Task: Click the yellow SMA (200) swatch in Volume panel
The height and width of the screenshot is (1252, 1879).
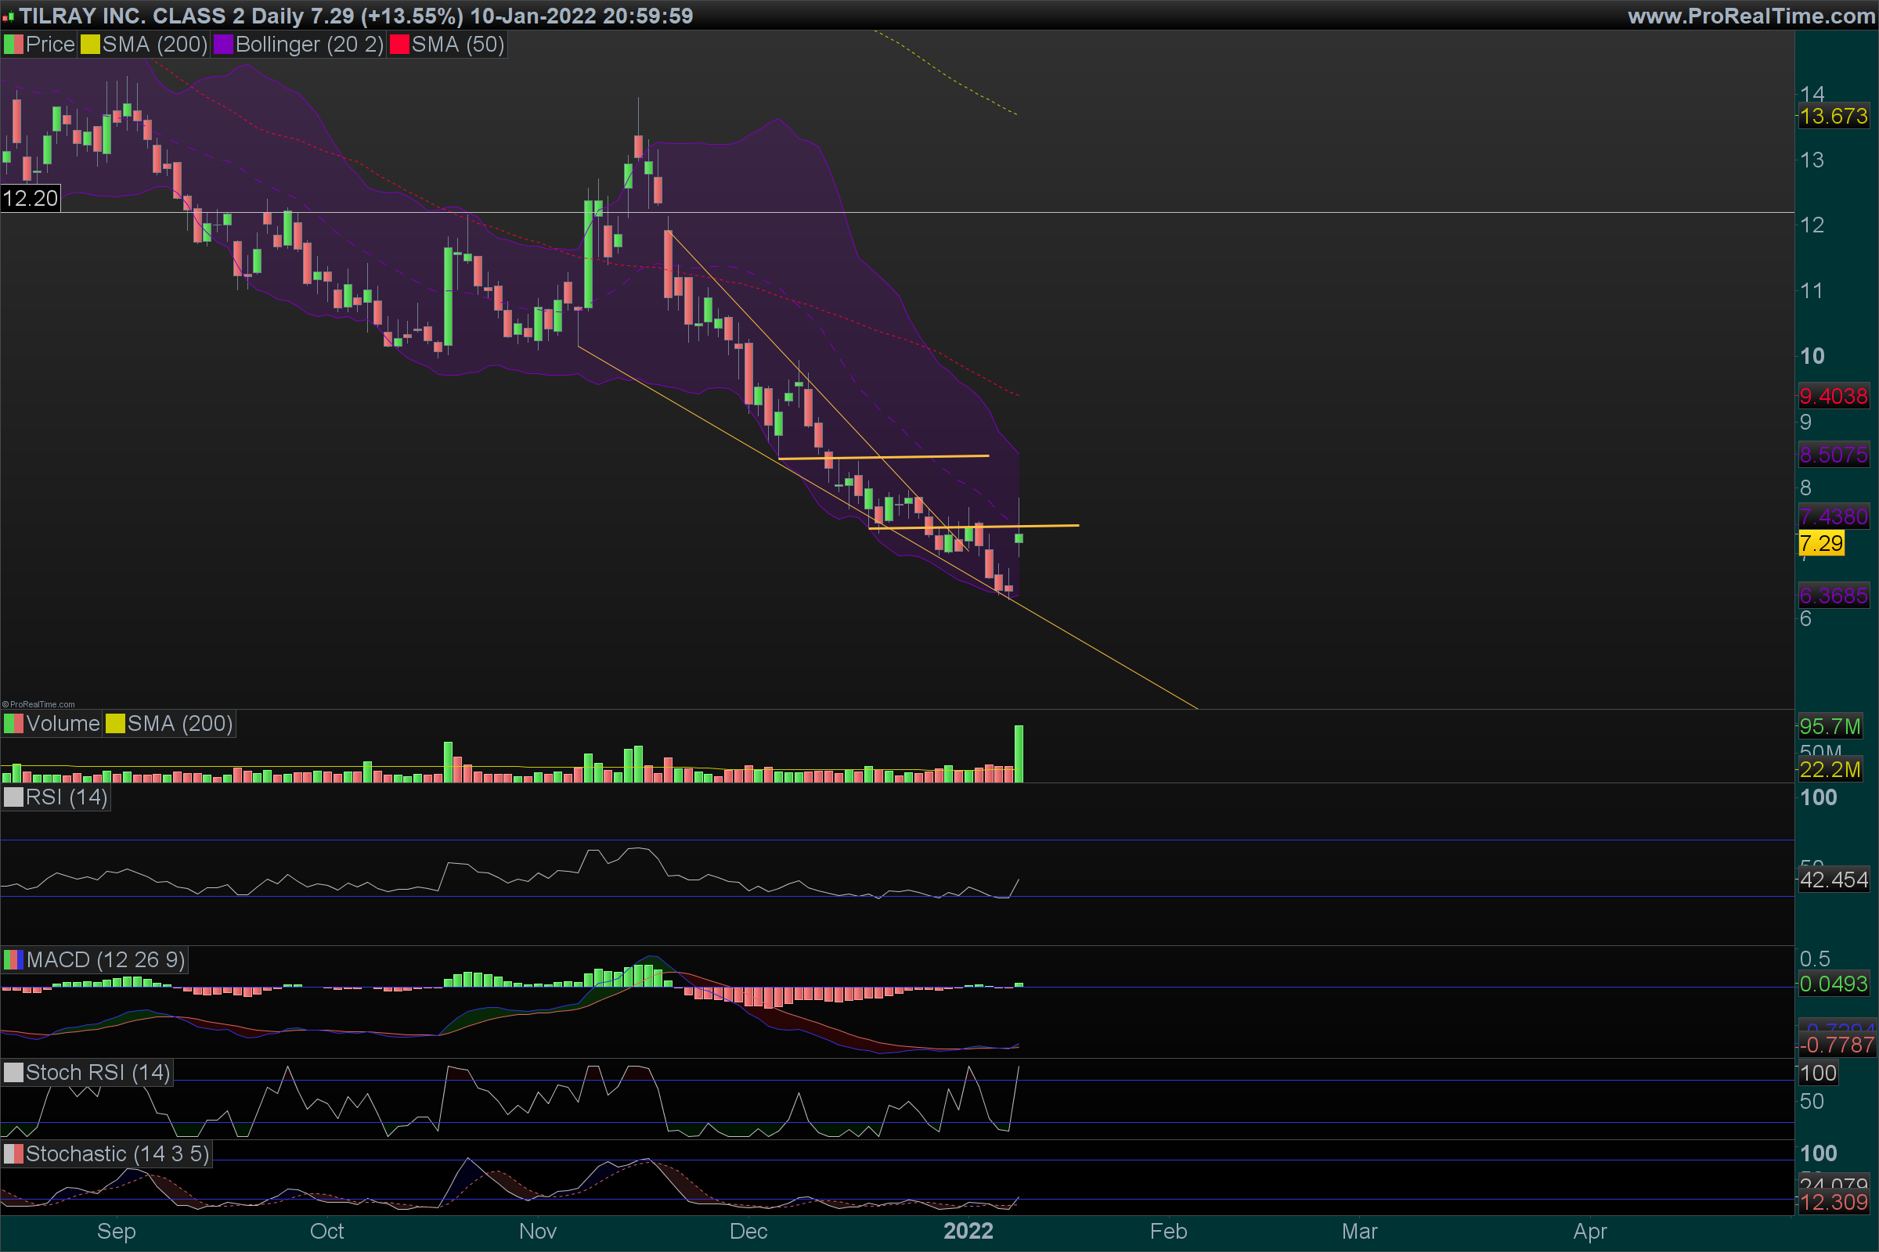Action: (x=115, y=723)
